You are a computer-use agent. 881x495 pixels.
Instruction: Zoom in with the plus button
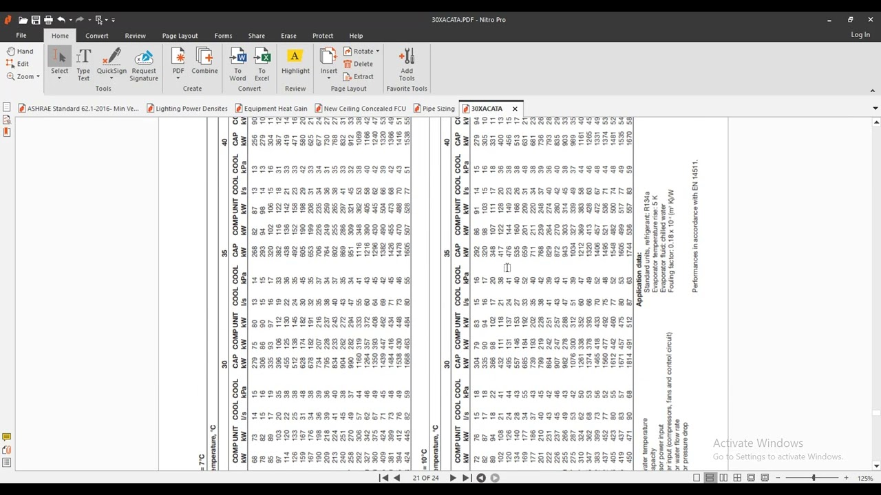tap(846, 478)
